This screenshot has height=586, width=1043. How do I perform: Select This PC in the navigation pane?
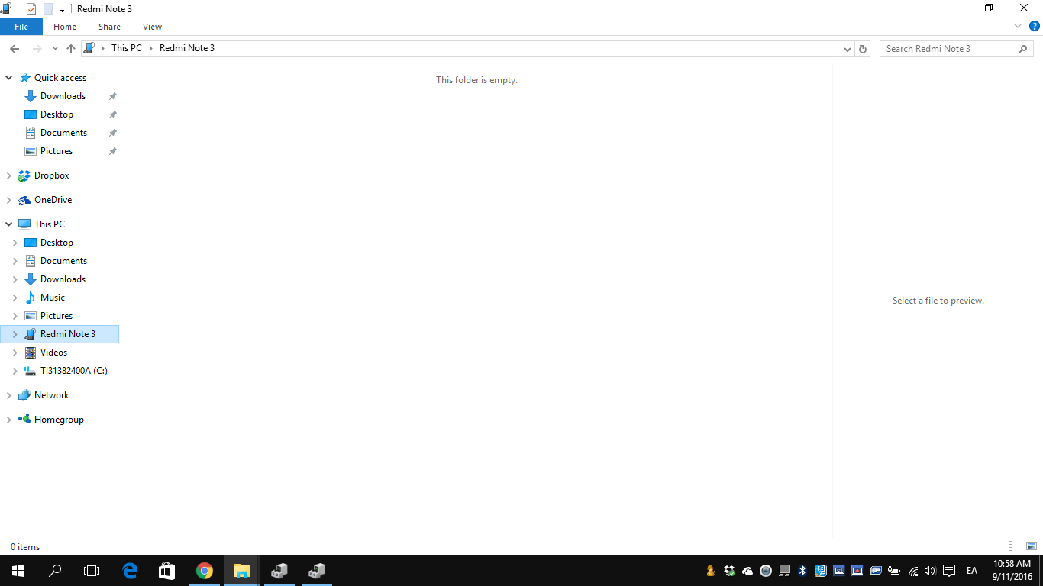click(x=49, y=224)
